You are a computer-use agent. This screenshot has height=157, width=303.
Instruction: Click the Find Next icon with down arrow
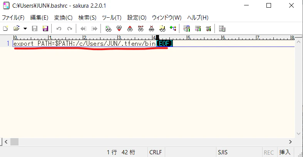click(x=119, y=28)
